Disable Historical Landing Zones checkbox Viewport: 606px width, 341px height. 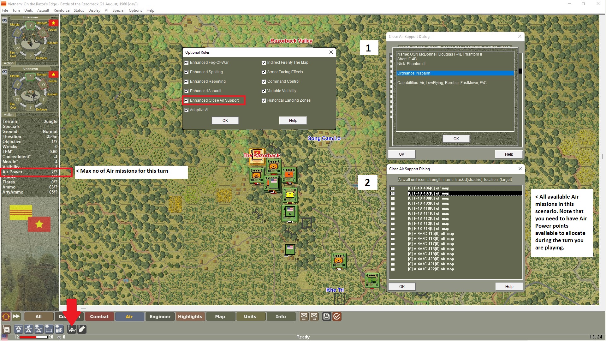[x=264, y=100]
